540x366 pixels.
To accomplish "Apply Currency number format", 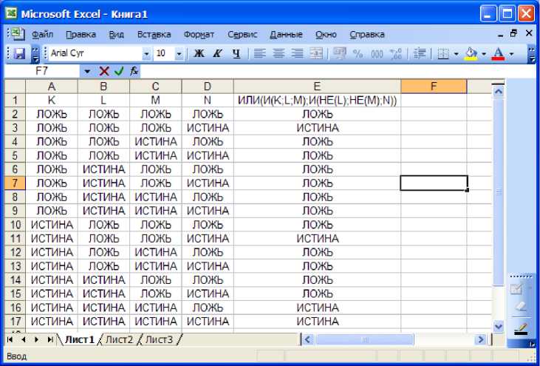I will [x=339, y=53].
